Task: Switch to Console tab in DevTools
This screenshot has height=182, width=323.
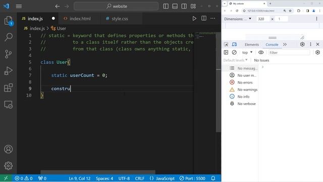Action: pyautogui.click(x=272, y=44)
